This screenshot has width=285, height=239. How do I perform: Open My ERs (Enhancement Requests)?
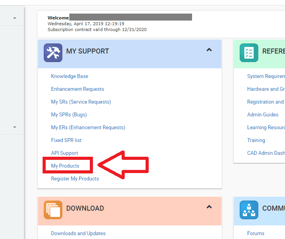[88, 128]
